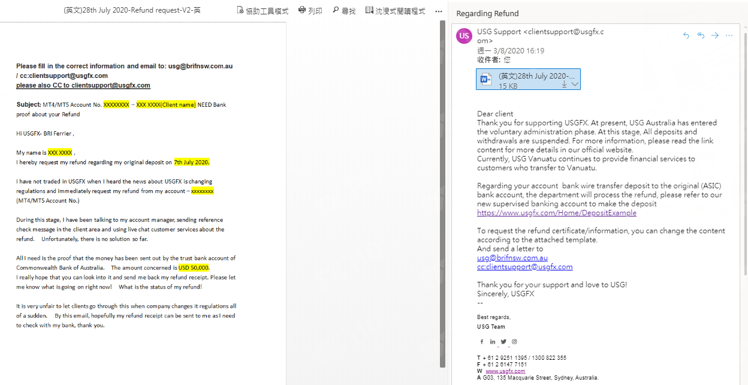Click the recipient line 收件者: 您
Screen dimensions: 748x385
pyautogui.click(x=494, y=60)
